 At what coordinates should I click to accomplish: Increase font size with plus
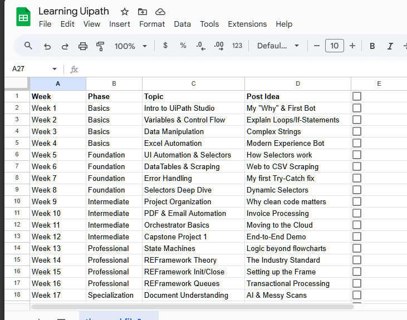coord(352,46)
